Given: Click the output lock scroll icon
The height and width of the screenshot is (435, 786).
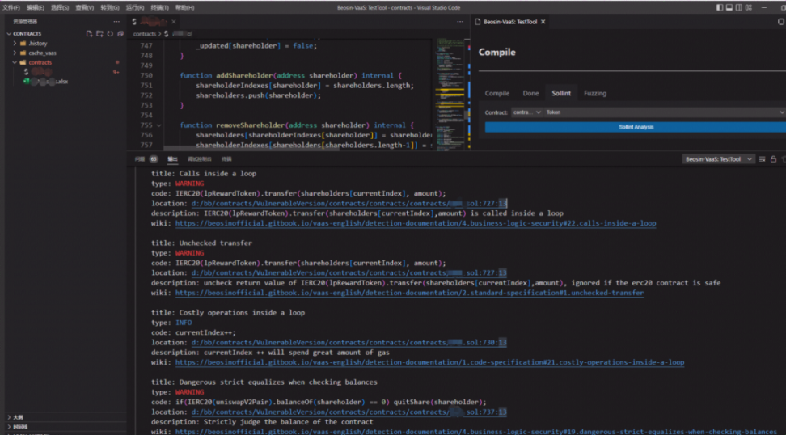Looking at the screenshot, I should [x=773, y=159].
